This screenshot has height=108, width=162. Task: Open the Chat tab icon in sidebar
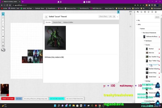[138, 12]
